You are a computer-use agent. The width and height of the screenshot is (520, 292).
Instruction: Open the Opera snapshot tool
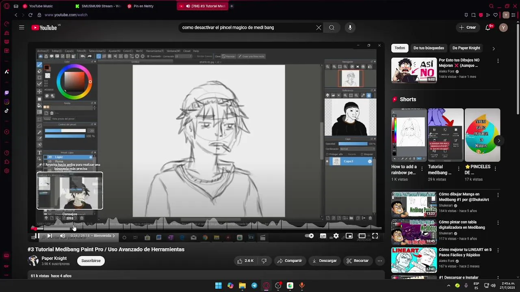pyautogui.click(x=473, y=15)
